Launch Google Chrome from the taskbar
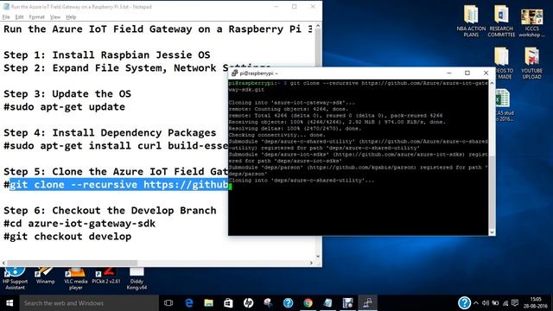This screenshot has width=553, height=311. [x=308, y=303]
